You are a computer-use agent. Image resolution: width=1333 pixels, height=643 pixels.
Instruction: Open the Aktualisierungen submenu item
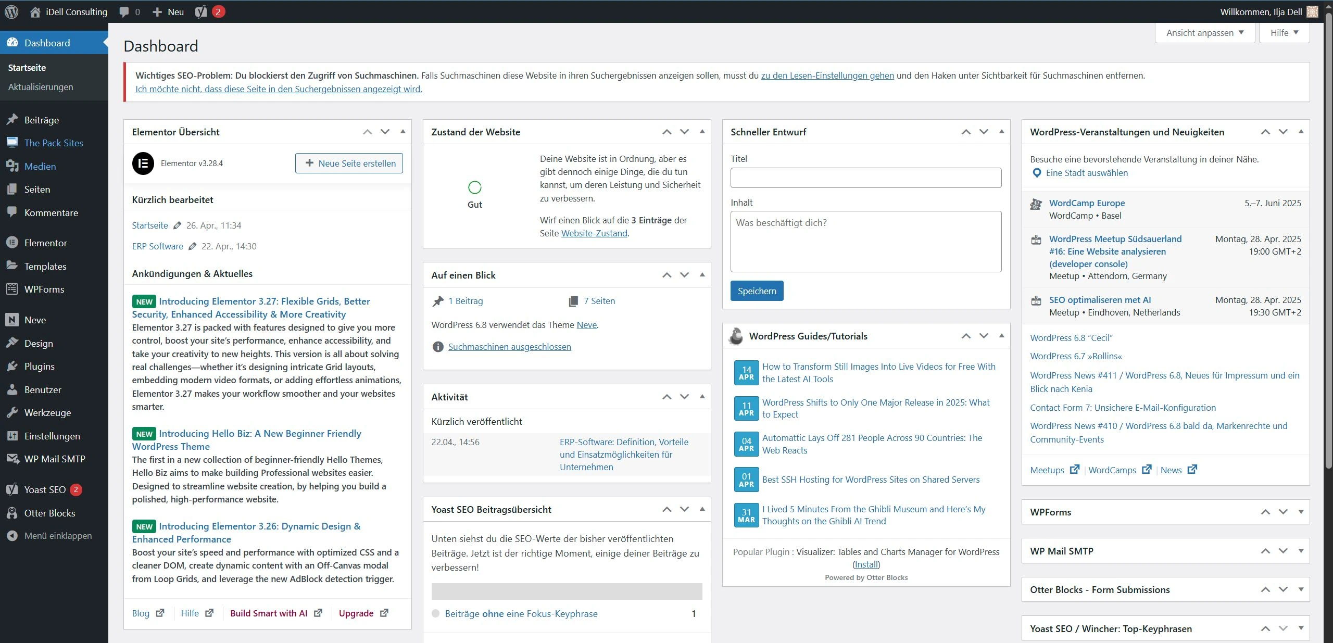[x=41, y=87]
